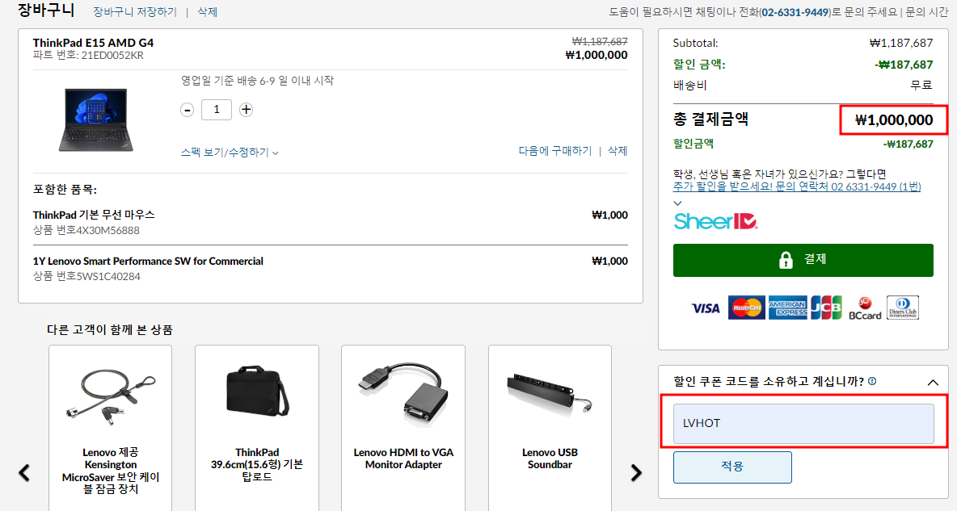Decrease quantity with the minus button

coord(188,110)
